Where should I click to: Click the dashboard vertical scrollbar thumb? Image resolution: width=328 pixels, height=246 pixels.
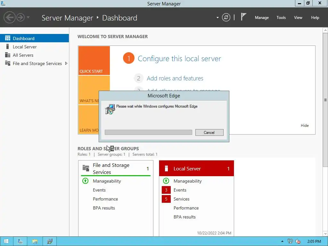tap(325, 100)
